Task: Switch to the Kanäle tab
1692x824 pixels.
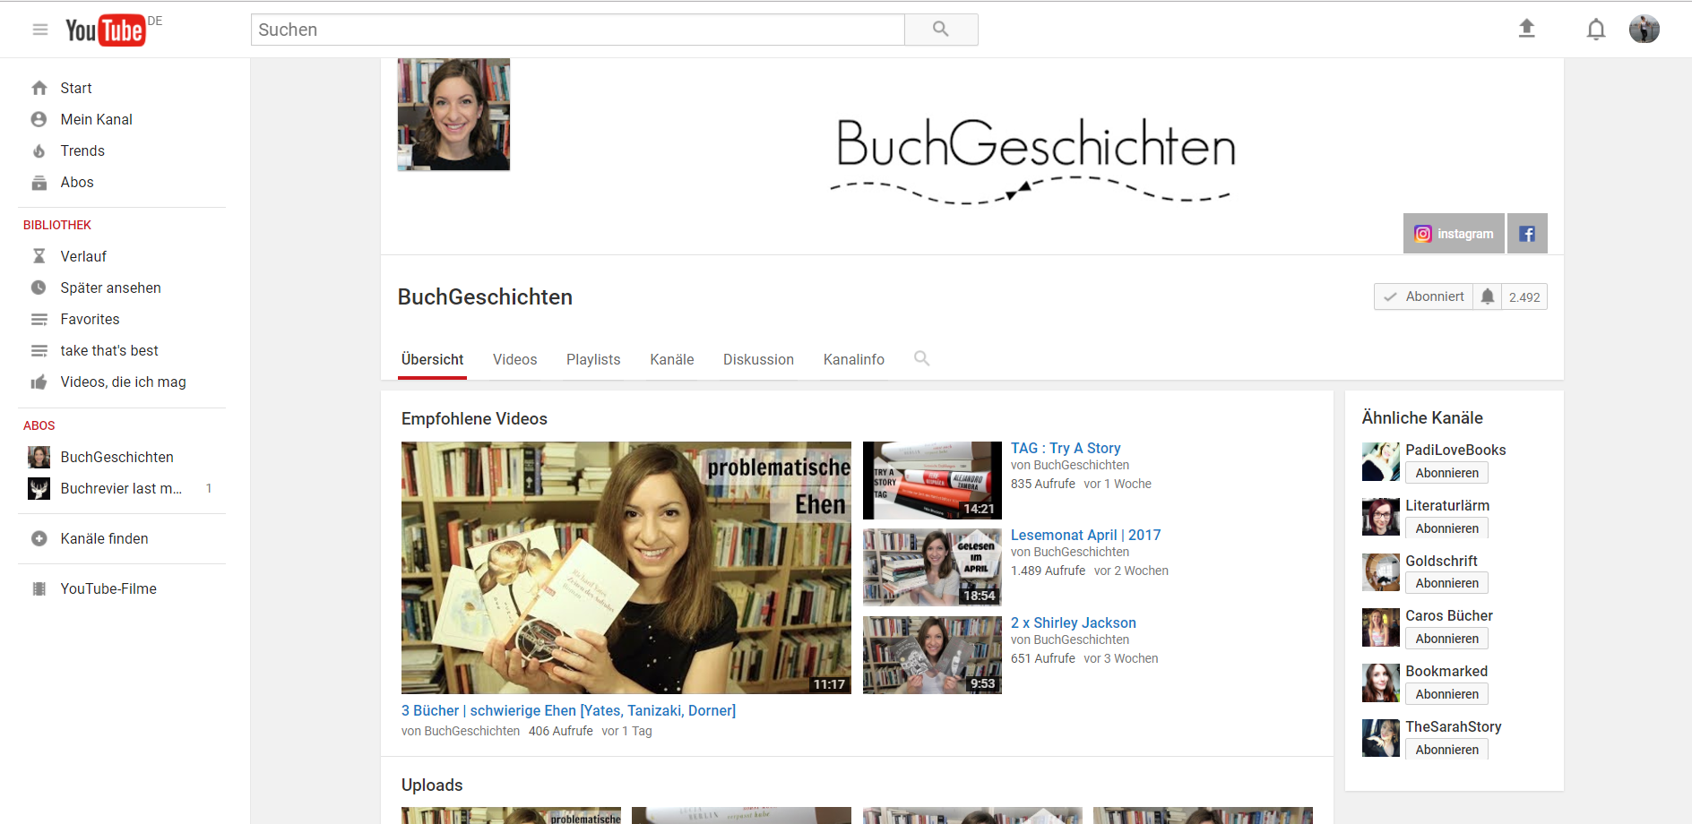Action: pos(672,359)
